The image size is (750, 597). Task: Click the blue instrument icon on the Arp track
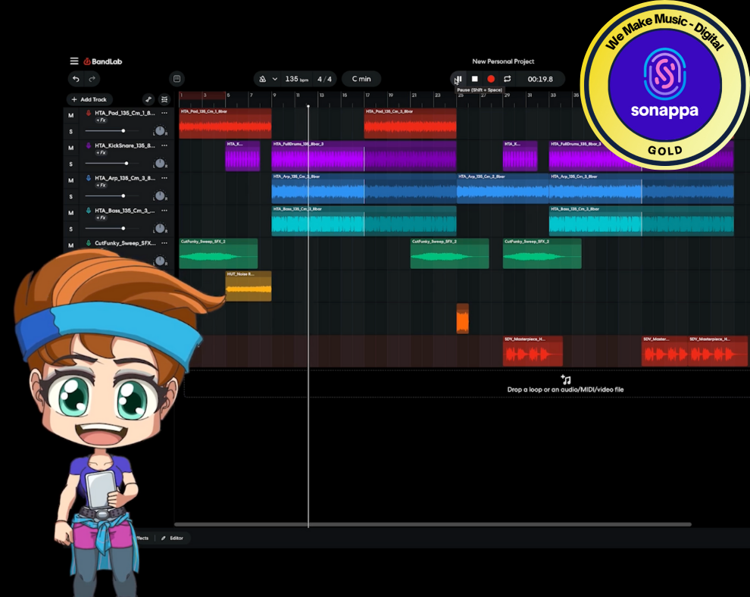89,178
